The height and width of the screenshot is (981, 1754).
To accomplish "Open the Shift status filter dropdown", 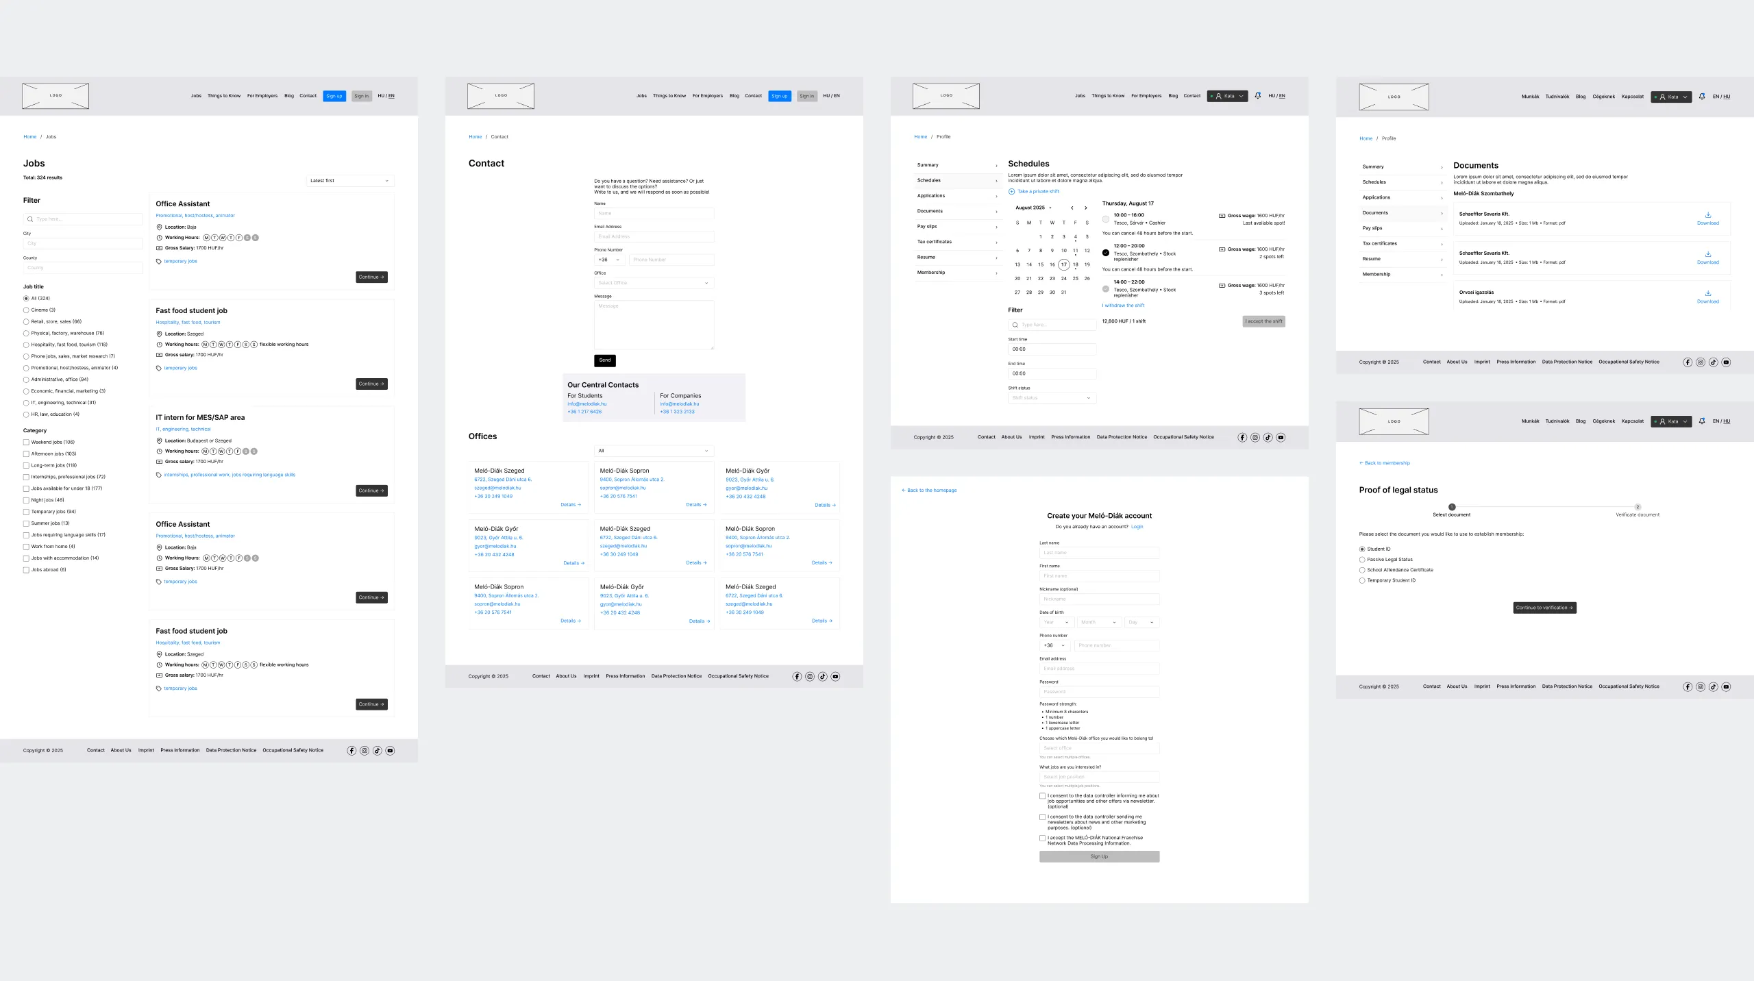I will (x=1052, y=398).
